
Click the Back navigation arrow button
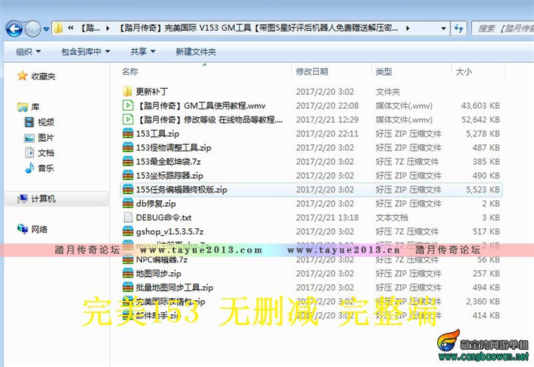[x=14, y=28]
